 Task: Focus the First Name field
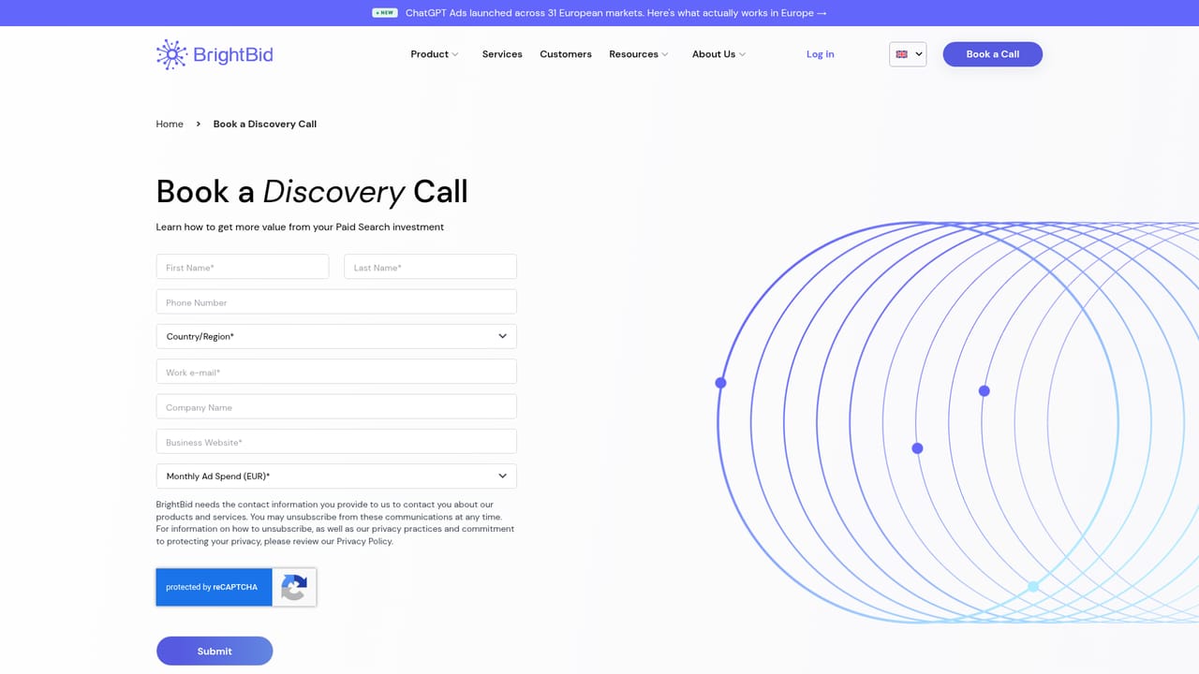tap(243, 267)
